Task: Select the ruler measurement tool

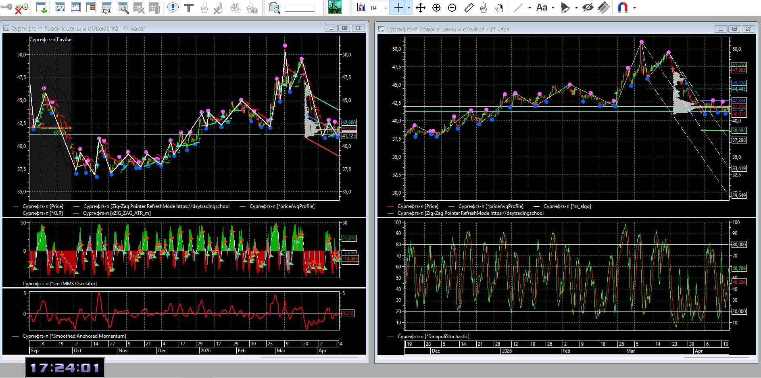Action: tap(469, 8)
